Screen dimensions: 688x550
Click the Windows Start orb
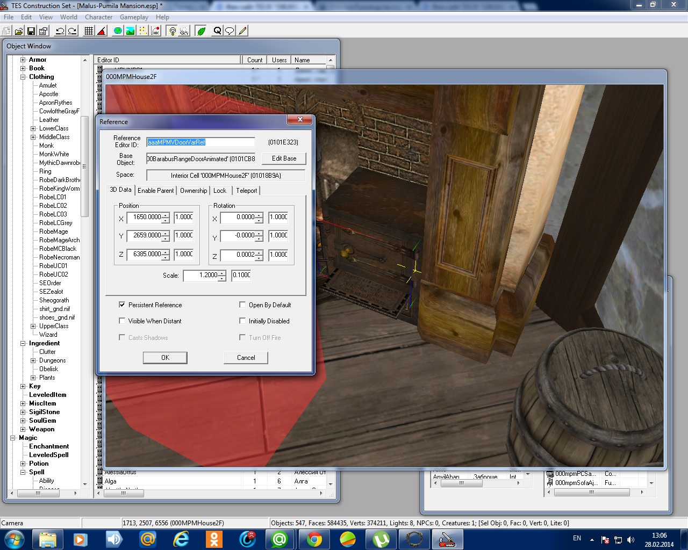15,539
